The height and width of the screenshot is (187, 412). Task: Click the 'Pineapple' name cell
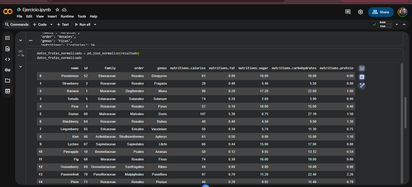pos(71,152)
